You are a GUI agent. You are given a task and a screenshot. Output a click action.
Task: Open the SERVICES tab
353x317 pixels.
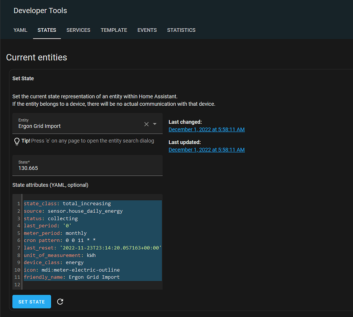tap(78, 30)
